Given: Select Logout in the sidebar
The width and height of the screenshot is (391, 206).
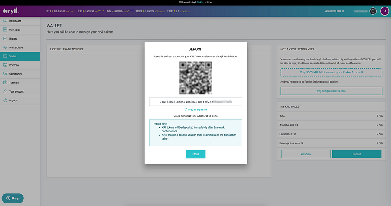Looking at the screenshot, I should 20,100.
